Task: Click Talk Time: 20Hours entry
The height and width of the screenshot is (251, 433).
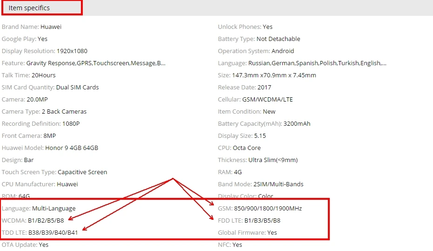Action: tap(28, 75)
